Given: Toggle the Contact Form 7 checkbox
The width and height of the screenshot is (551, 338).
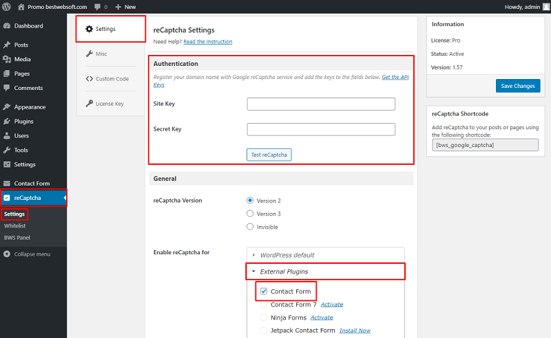Looking at the screenshot, I should coord(264,304).
